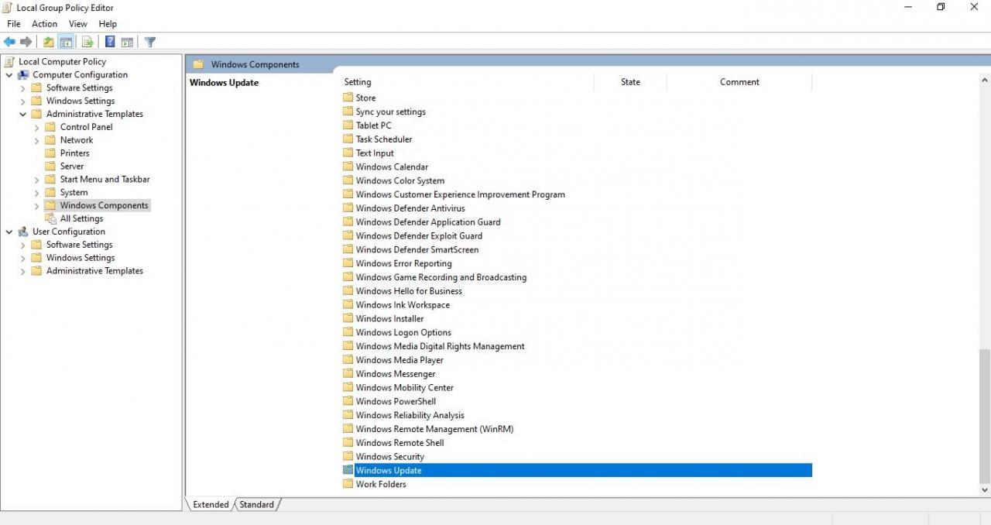Viewport: 991px width, 525px height.
Task: Click the Forward arrow toolbar icon
Action: click(x=26, y=42)
